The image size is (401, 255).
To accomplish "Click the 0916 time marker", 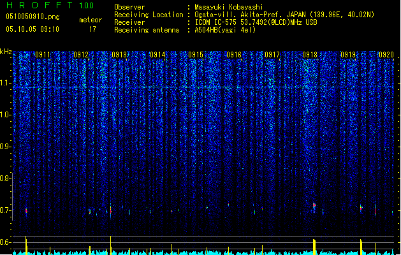I will click(x=234, y=55).
